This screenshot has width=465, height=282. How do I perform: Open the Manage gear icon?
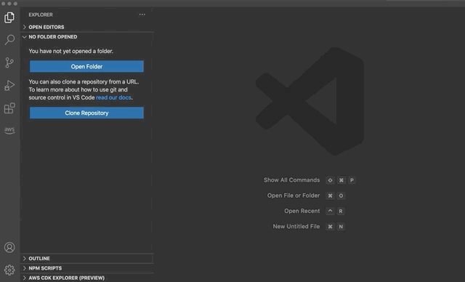click(x=9, y=270)
